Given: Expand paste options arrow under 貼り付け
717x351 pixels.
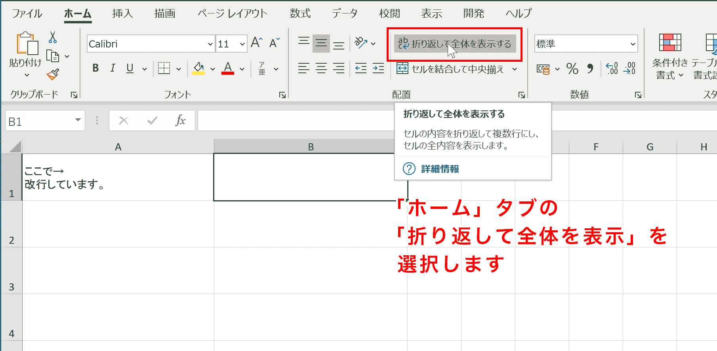Looking at the screenshot, I should pos(27,74).
